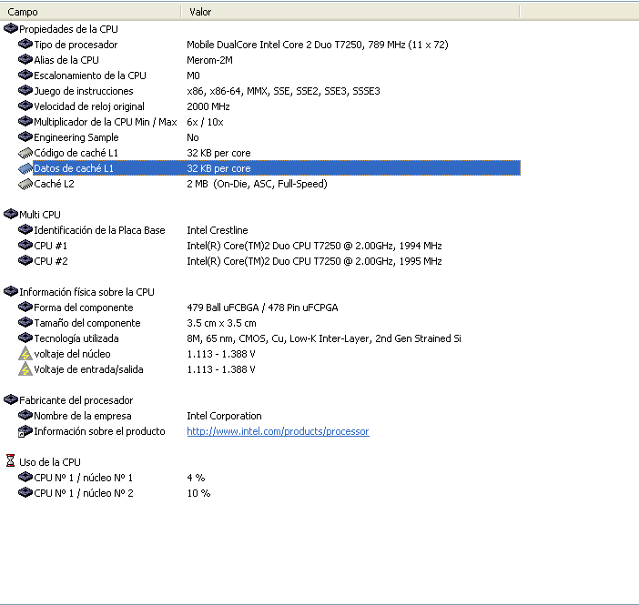Select the '10 %' usage value
639x605 pixels.
(x=198, y=493)
